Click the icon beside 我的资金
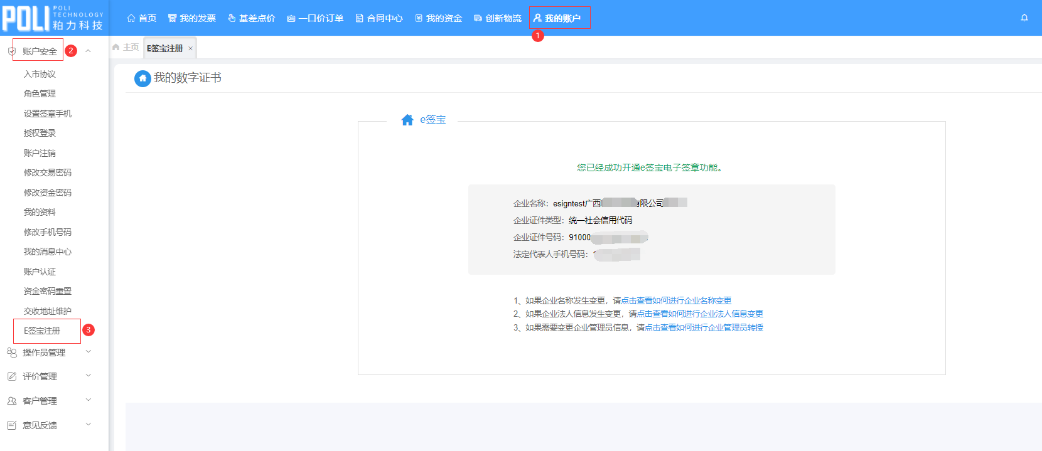1042x451 pixels. (419, 18)
